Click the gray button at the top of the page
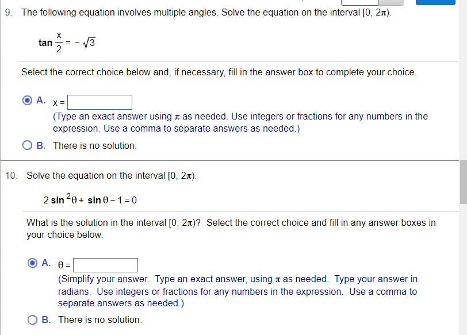The image size is (467, 335). (391, 2)
